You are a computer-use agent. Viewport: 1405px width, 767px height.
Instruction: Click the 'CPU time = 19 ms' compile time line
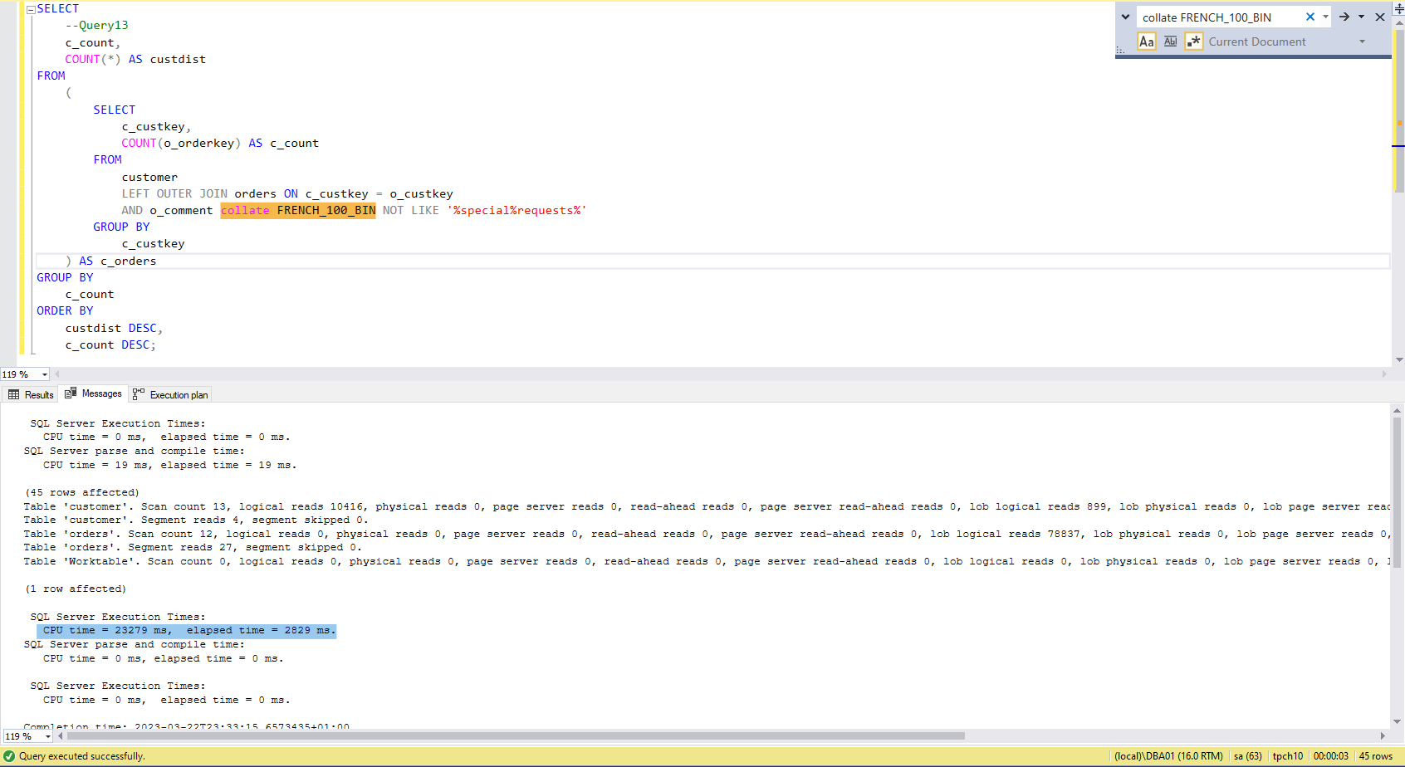click(170, 465)
